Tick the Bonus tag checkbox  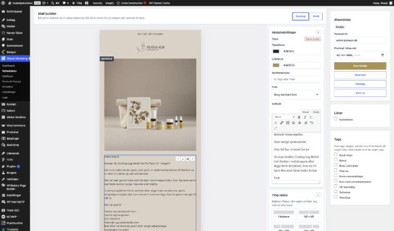(336, 159)
